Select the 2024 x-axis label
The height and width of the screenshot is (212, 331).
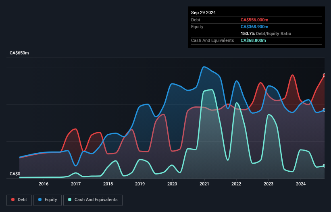tap(301, 184)
